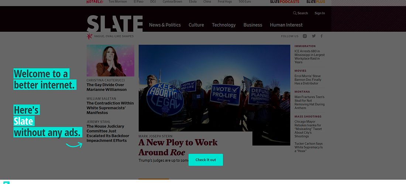Click the red asterisk icon beside the tagline
This screenshot has height=184, width=406.
click(89, 36)
